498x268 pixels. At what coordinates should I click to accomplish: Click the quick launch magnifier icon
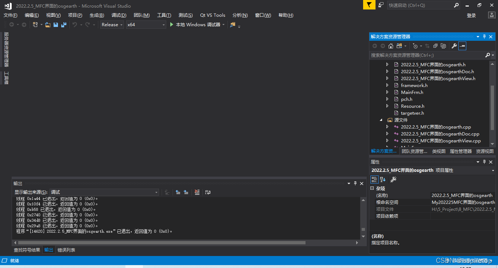click(456, 5)
